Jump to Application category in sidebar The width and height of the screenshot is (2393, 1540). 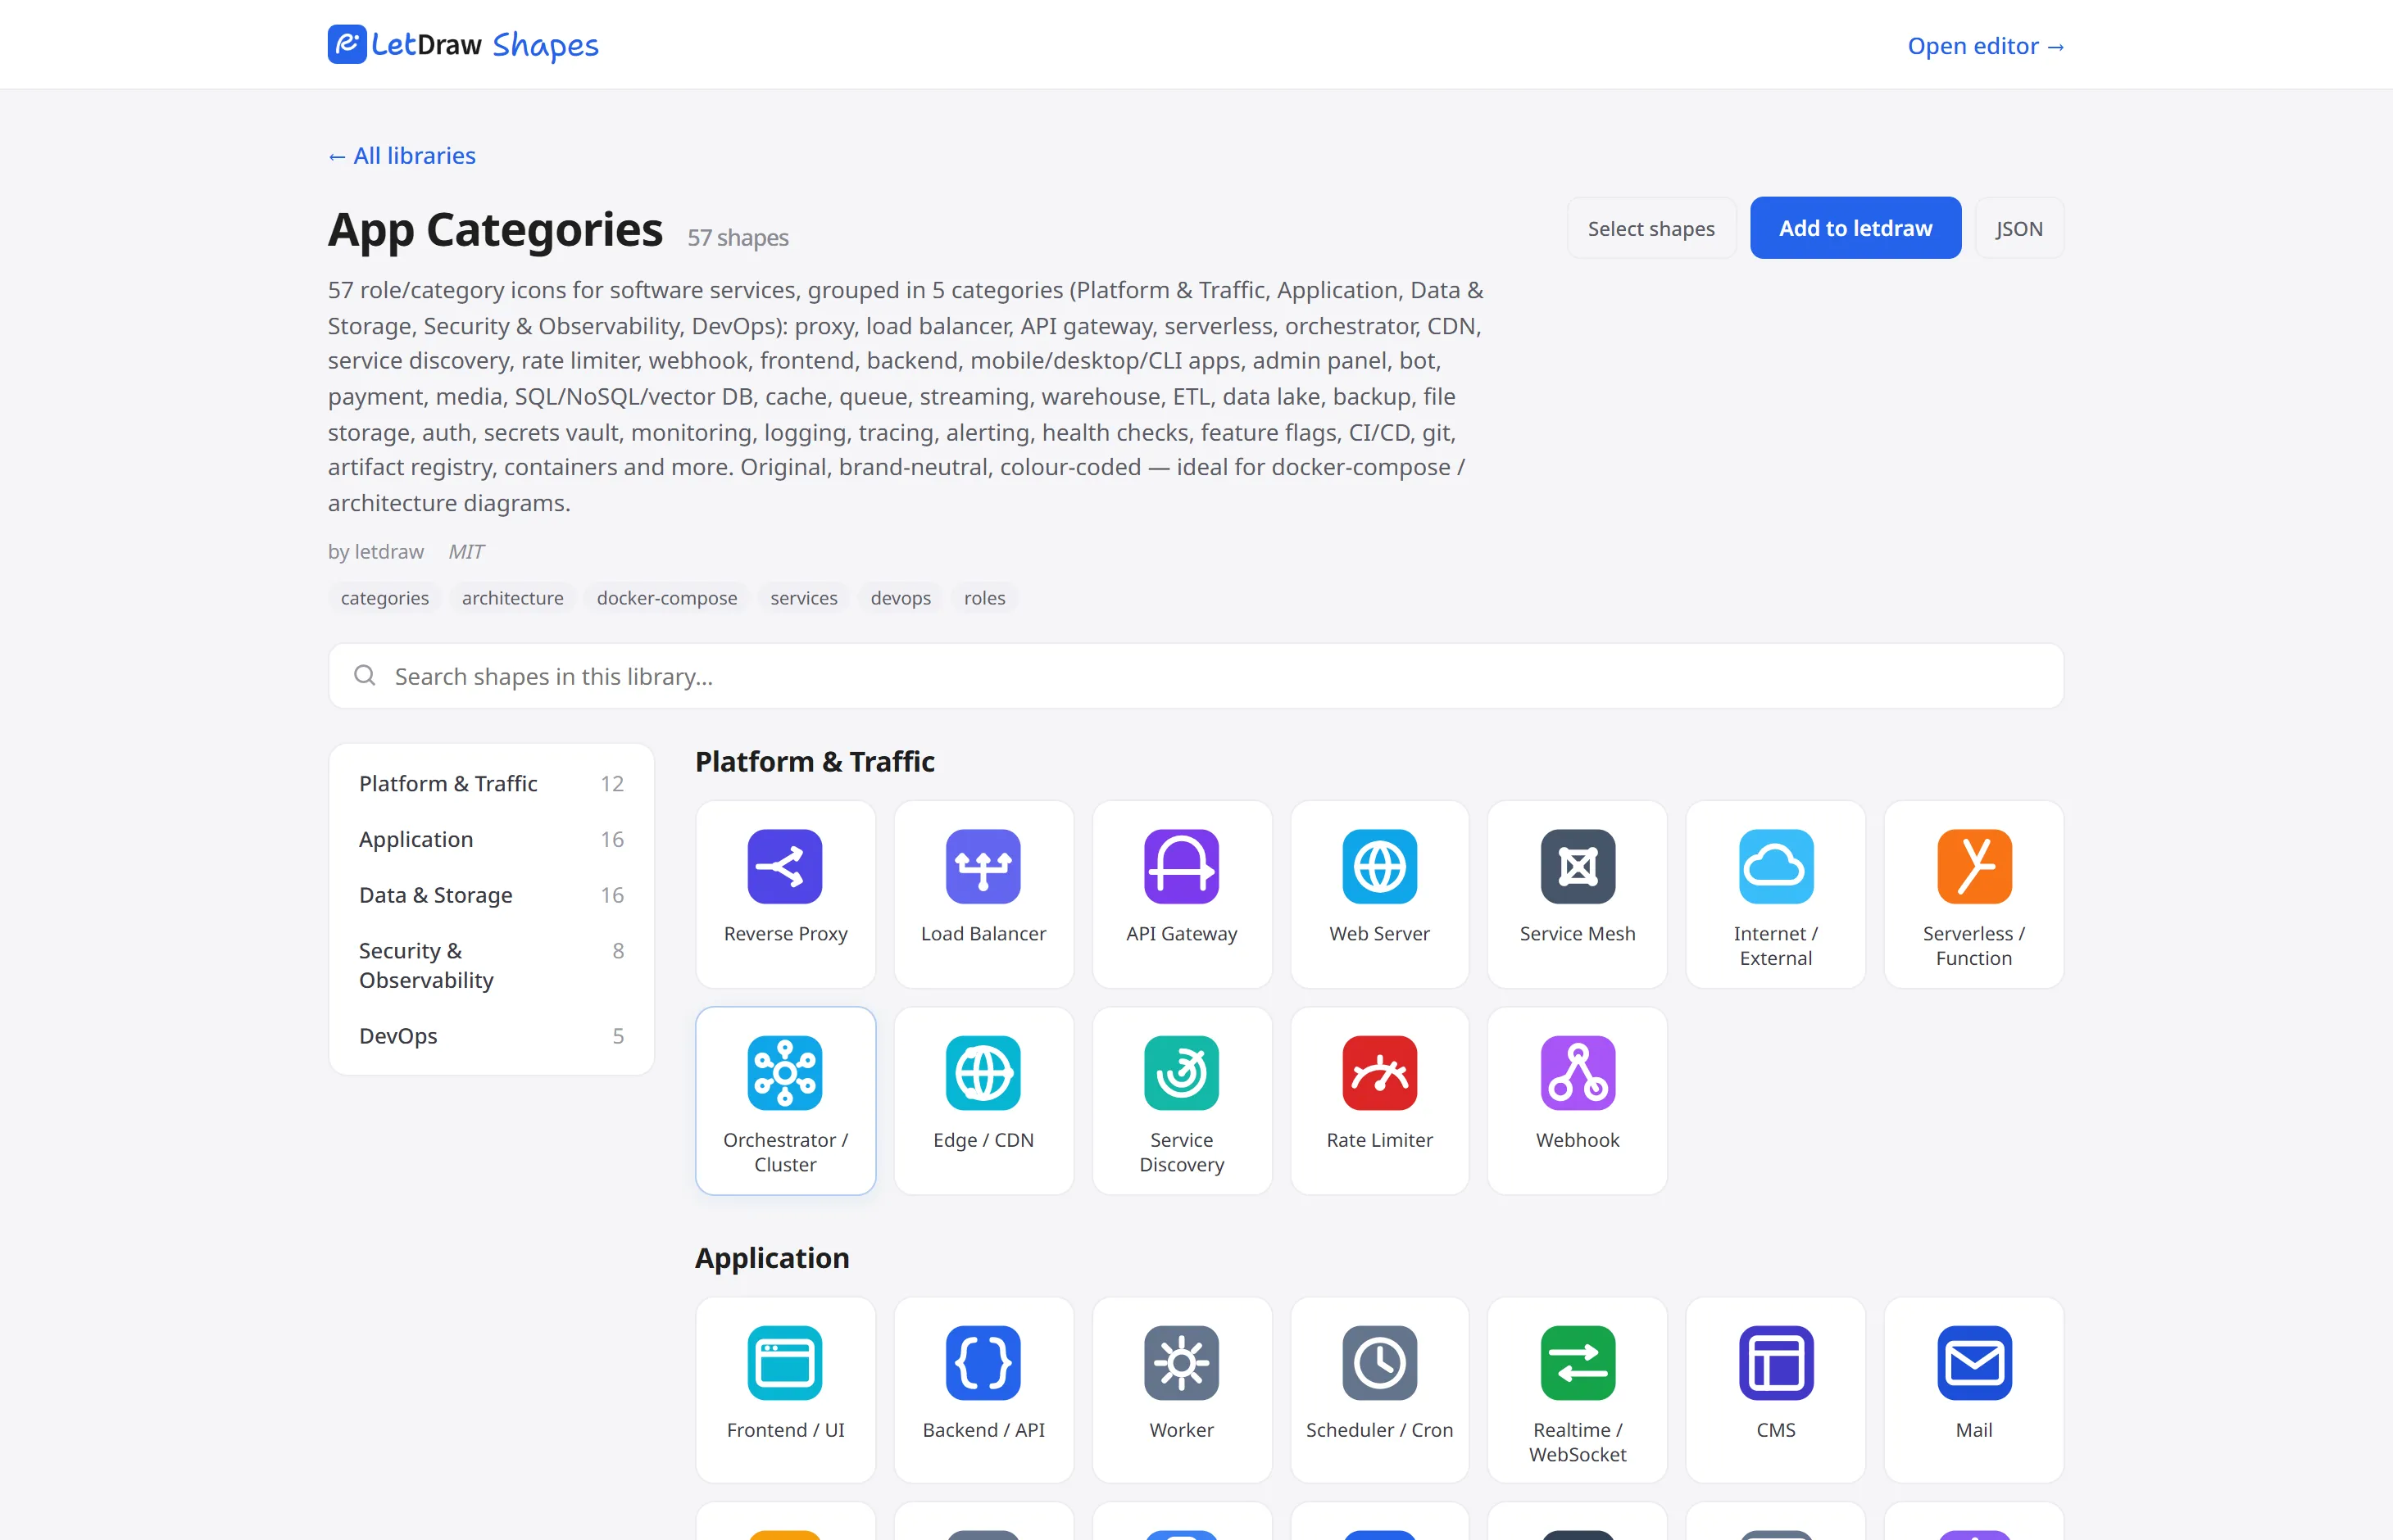[x=491, y=840]
